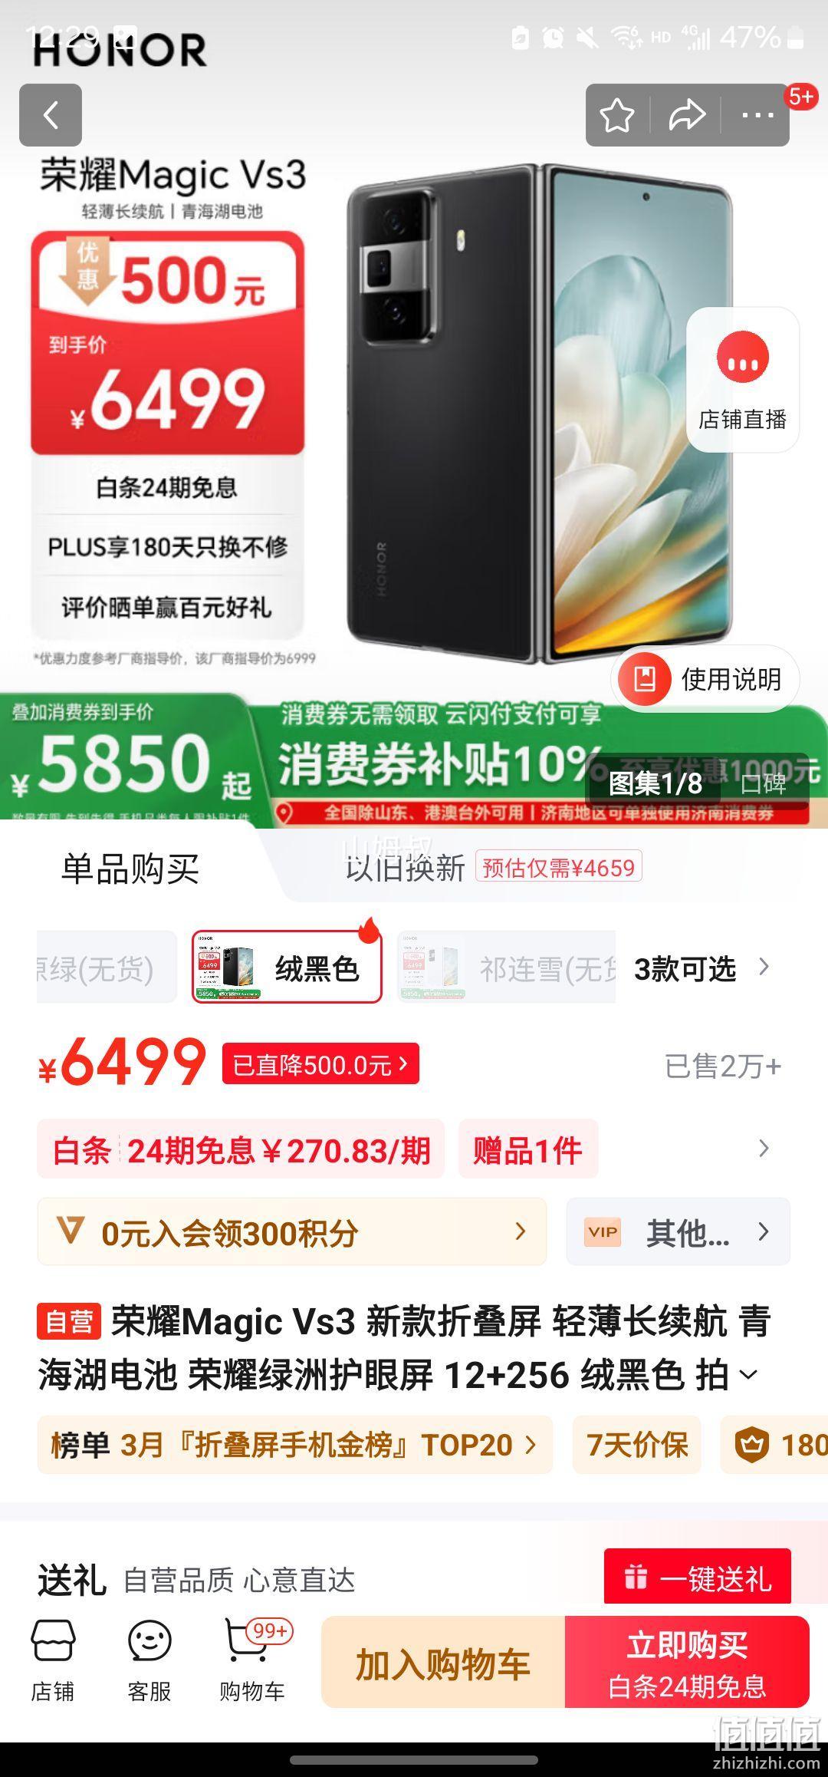Tap the share arrow icon
This screenshot has height=1777, width=828.
click(x=686, y=116)
